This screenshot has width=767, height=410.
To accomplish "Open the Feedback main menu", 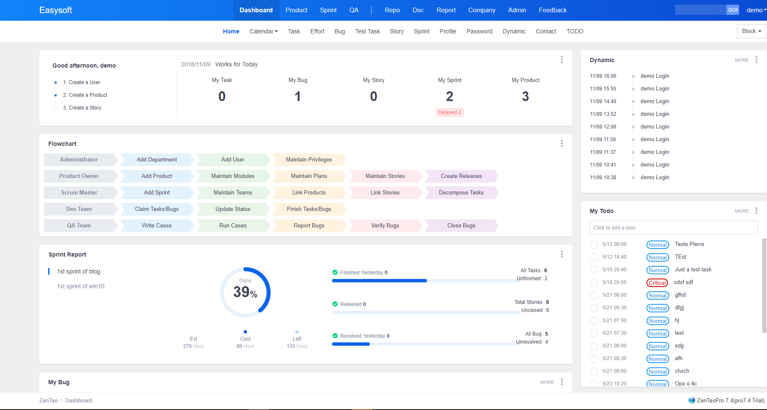I will pos(553,10).
